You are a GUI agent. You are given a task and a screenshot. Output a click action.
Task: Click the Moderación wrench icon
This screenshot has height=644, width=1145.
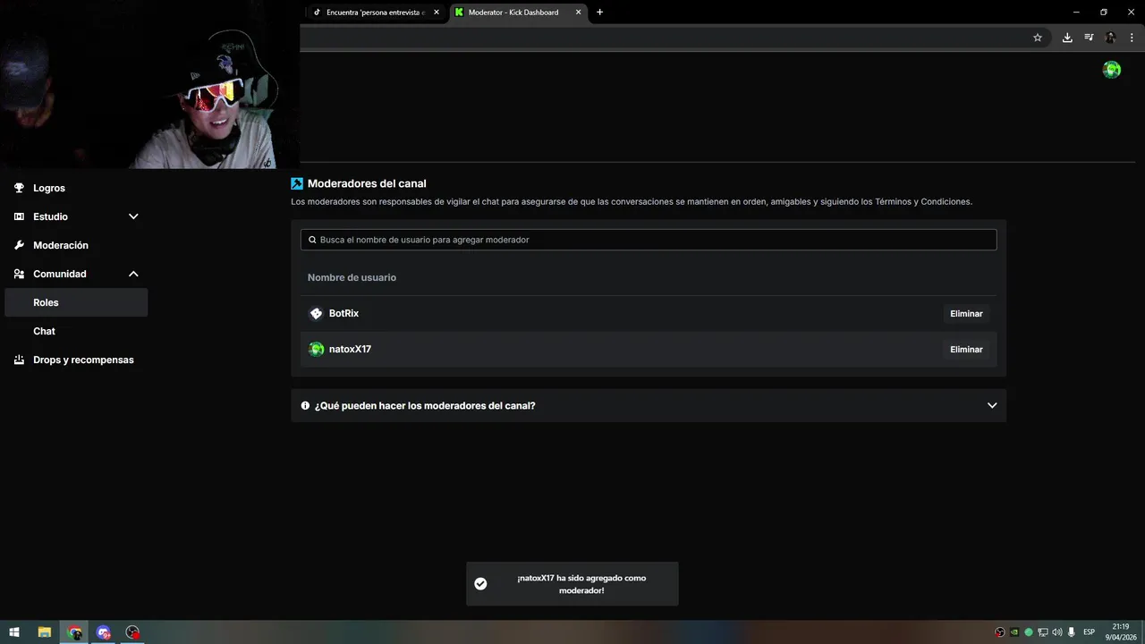pyautogui.click(x=19, y=245)
